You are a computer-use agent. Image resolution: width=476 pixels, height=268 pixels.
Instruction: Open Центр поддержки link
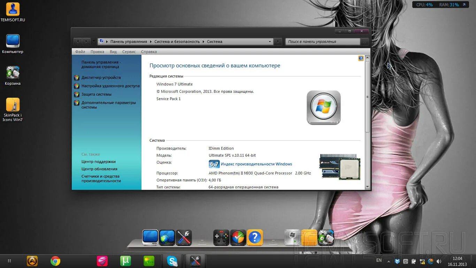pyautogui.click(x=99, y=162)
